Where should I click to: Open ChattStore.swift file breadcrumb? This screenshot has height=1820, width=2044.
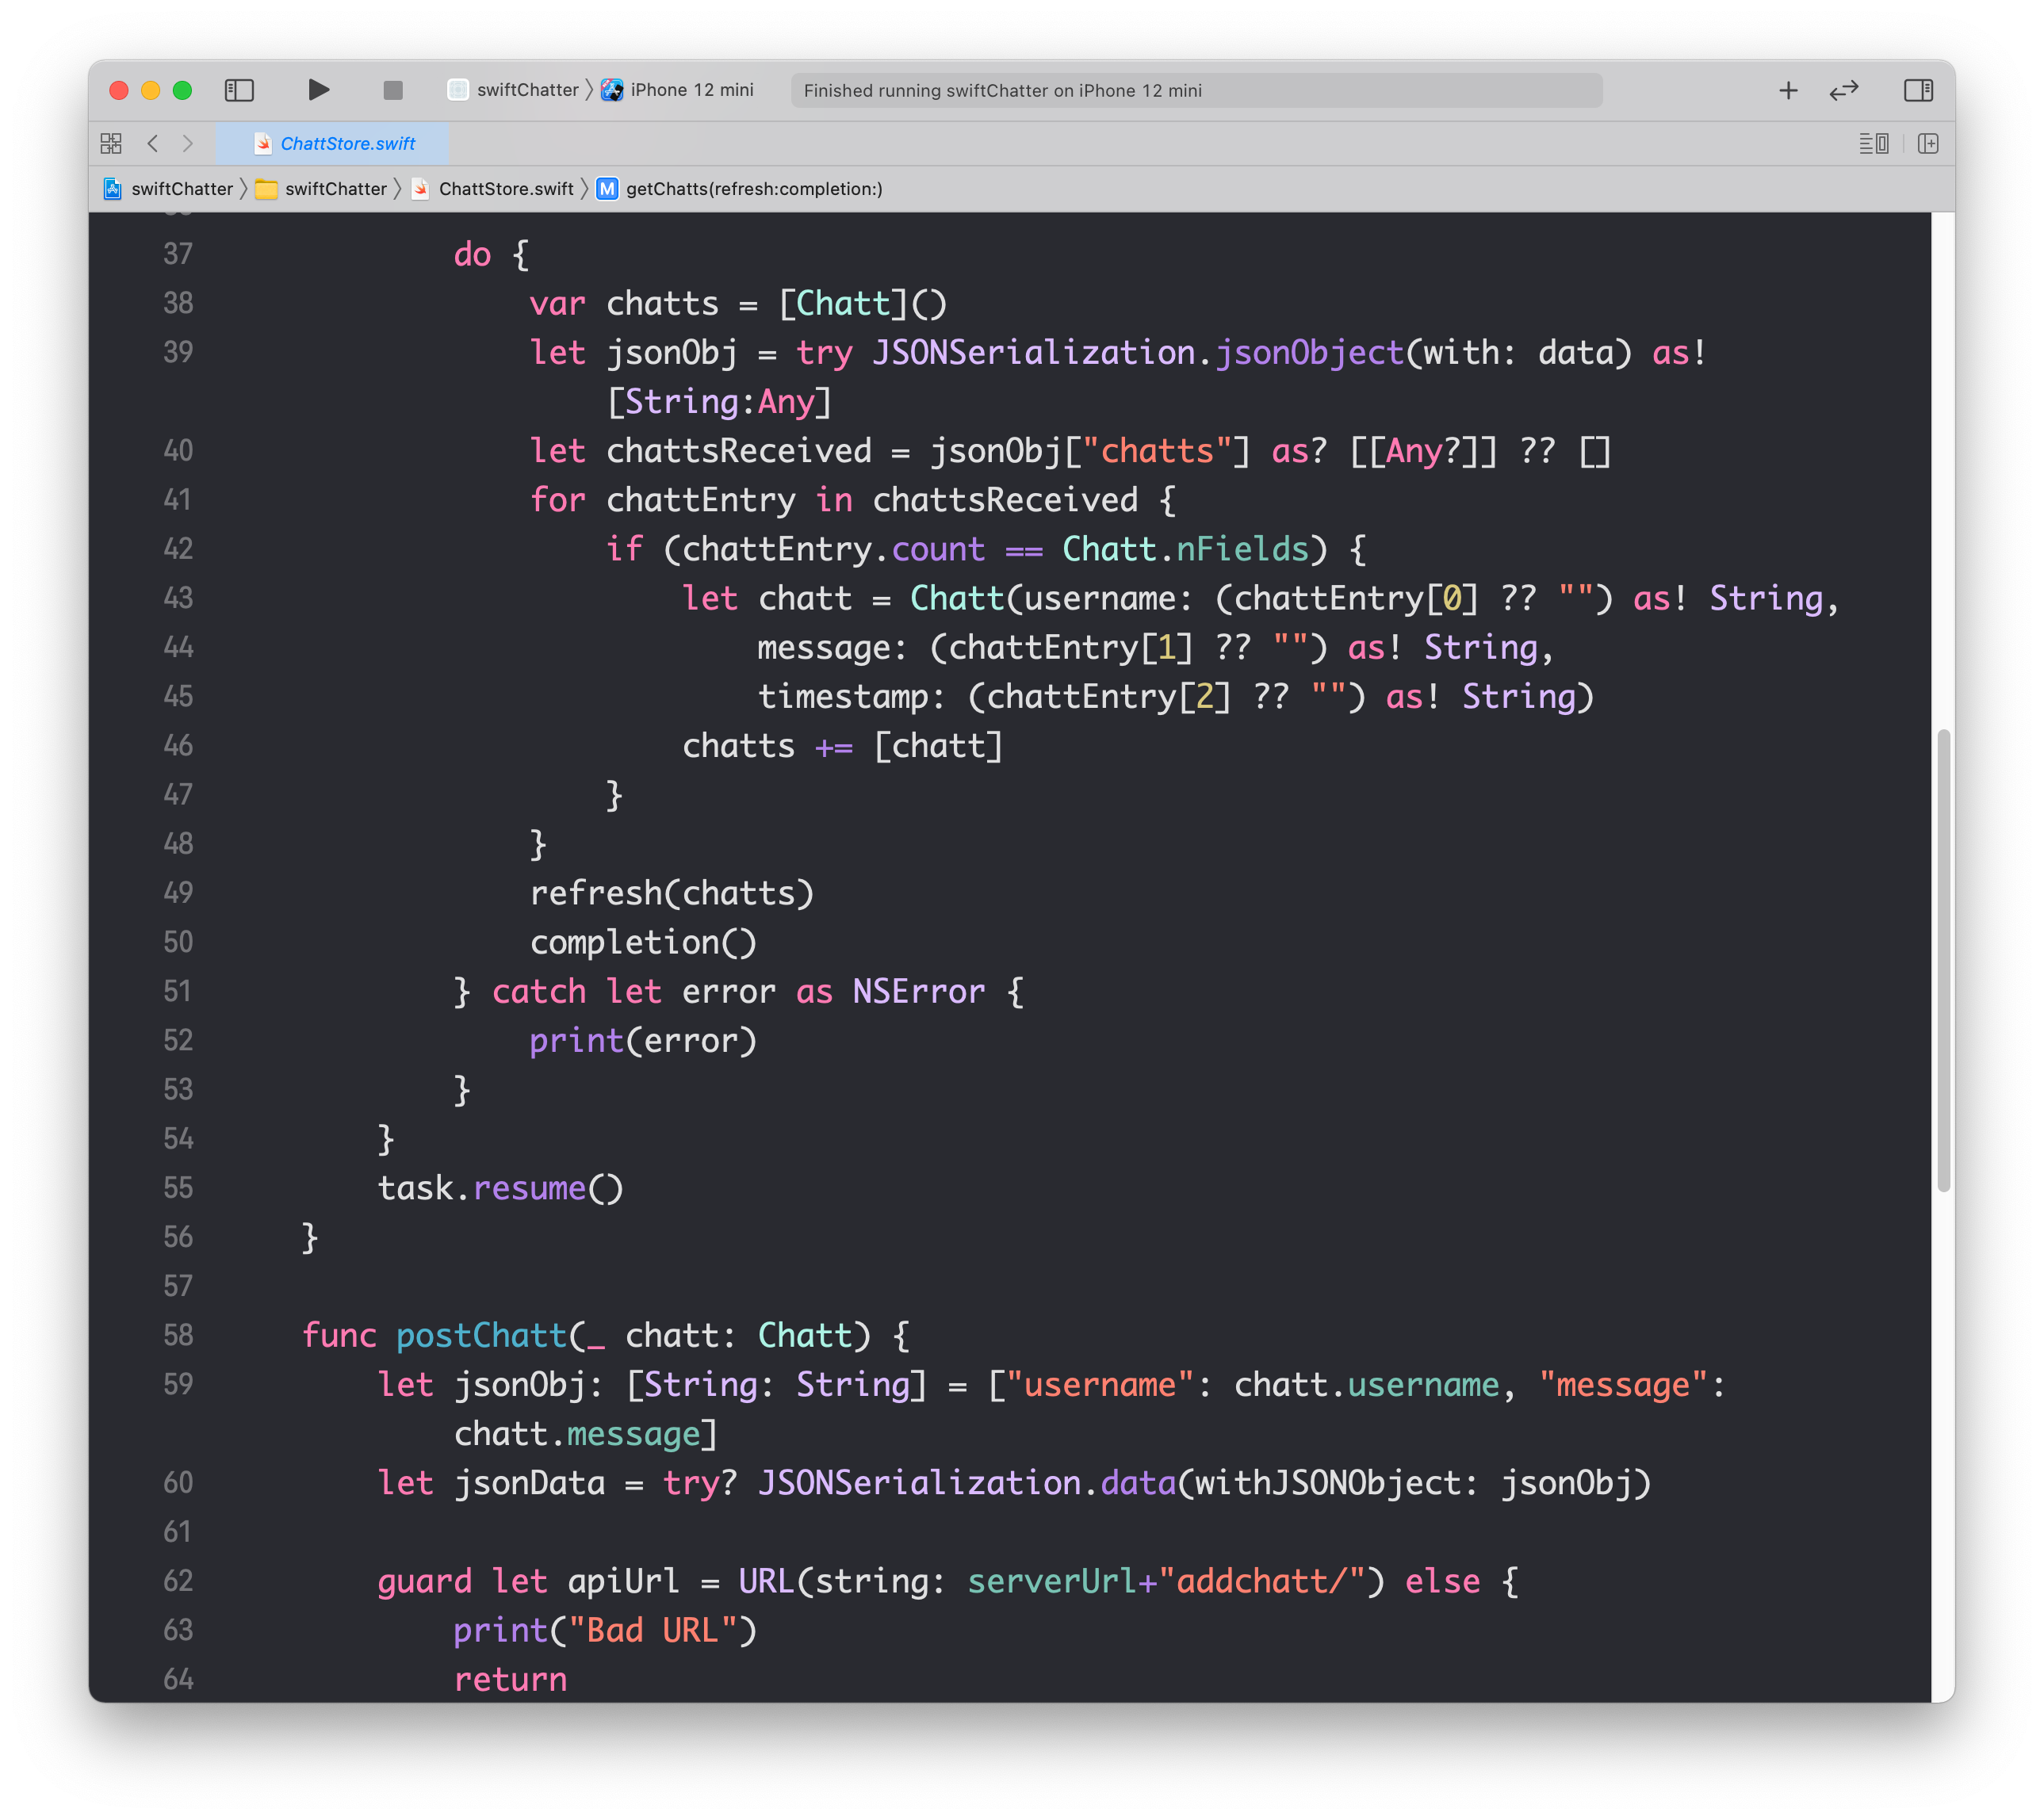(493, 189)
